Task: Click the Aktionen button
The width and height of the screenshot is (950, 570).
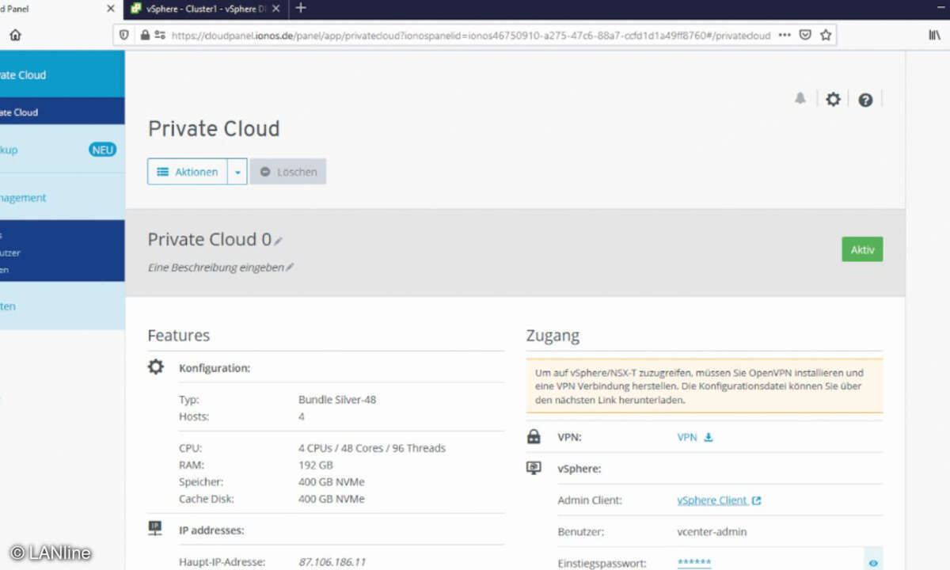Action: coord(188,172)
